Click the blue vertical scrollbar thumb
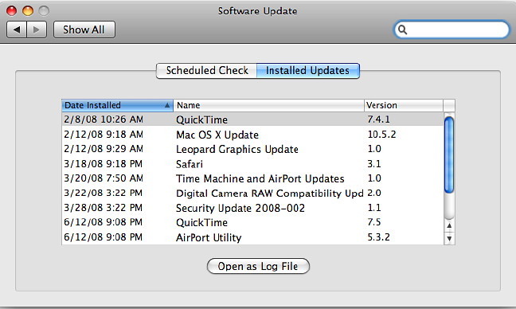Image resolution: width=516 pixels, height=309 pixels. point(449,154)
